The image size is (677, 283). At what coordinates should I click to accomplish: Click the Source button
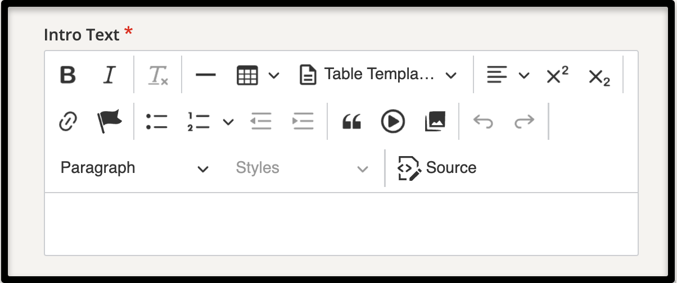(x=437, y=168)
